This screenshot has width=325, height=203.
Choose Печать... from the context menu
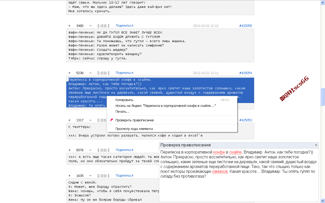pos(172,111)
